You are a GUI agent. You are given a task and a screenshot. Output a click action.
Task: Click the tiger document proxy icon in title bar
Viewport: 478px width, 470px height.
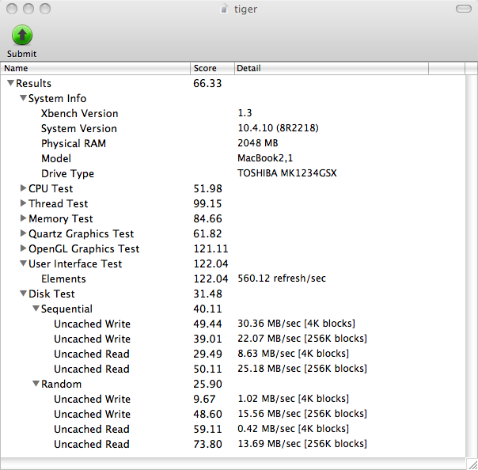click(x=225, y=9)
